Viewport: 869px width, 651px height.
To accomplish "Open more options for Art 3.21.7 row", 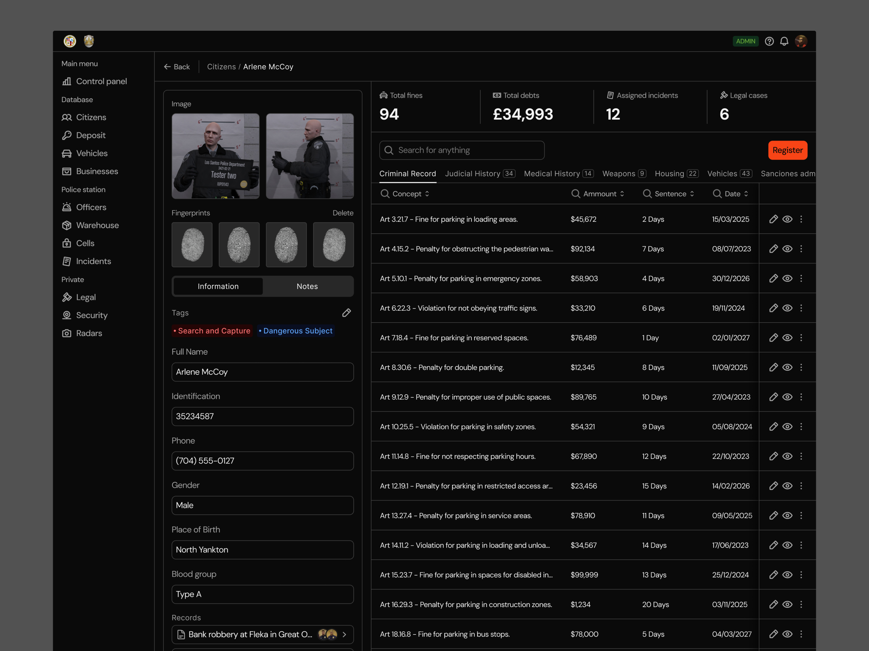I will pos(801,219).
